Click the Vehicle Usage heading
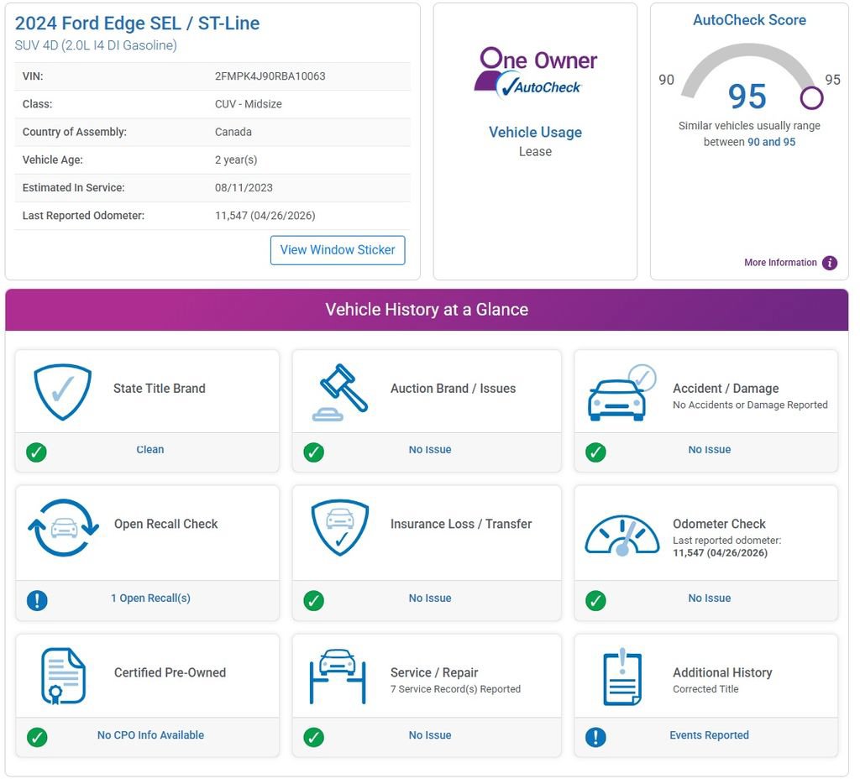Screen dimensions: 860x784 tap(535, 133)
